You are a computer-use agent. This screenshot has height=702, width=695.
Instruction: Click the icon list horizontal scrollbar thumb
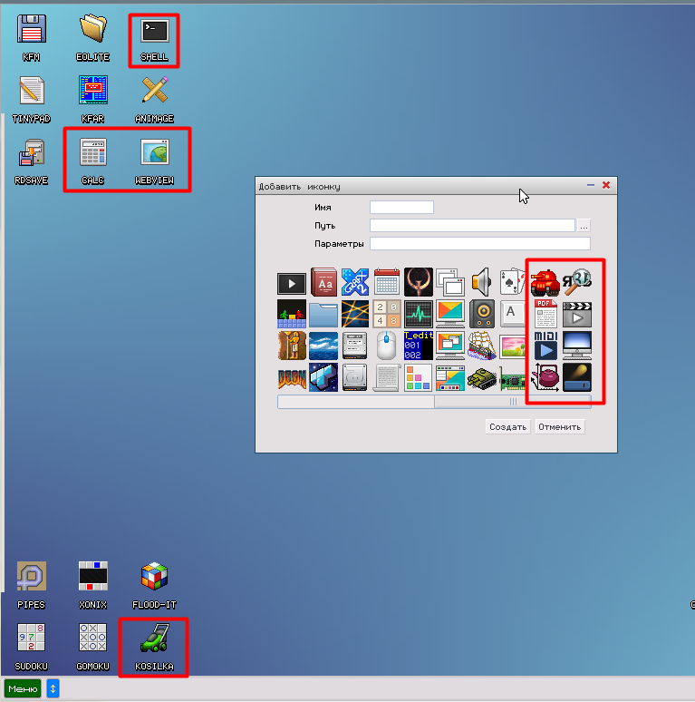pos(513,402)
